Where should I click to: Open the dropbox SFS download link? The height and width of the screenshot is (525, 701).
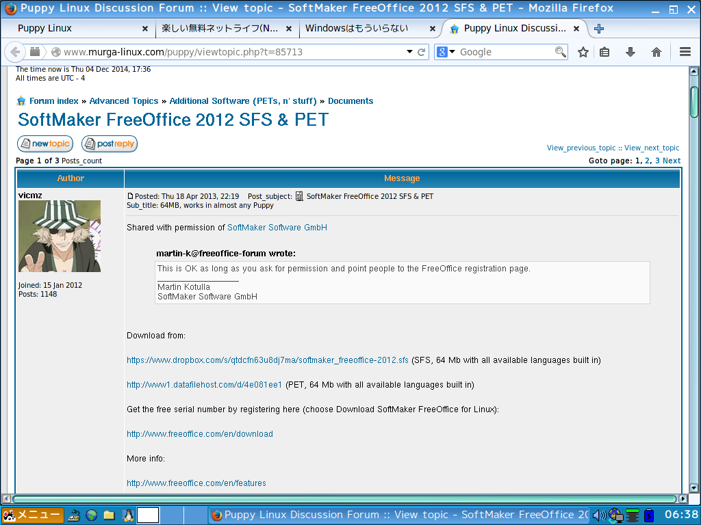click(x=268, y=360)
